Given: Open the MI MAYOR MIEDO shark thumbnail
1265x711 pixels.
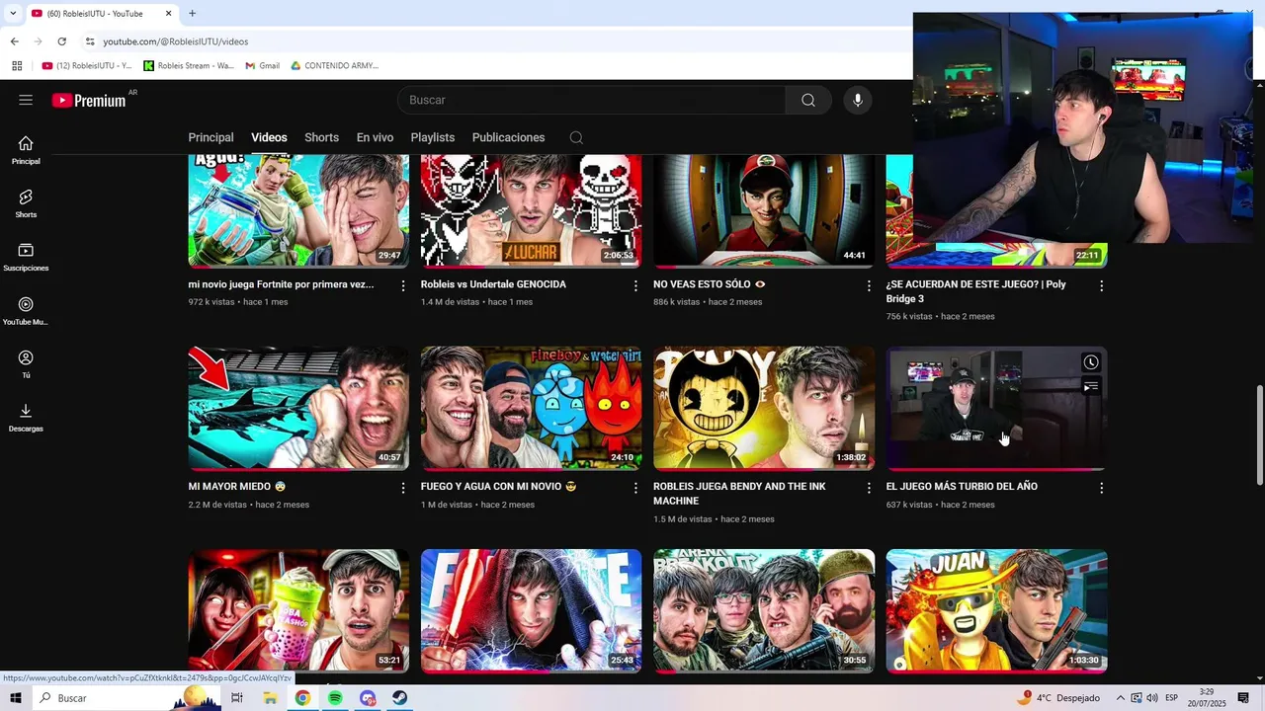Looking at the screenshot, I should [298, 408].
